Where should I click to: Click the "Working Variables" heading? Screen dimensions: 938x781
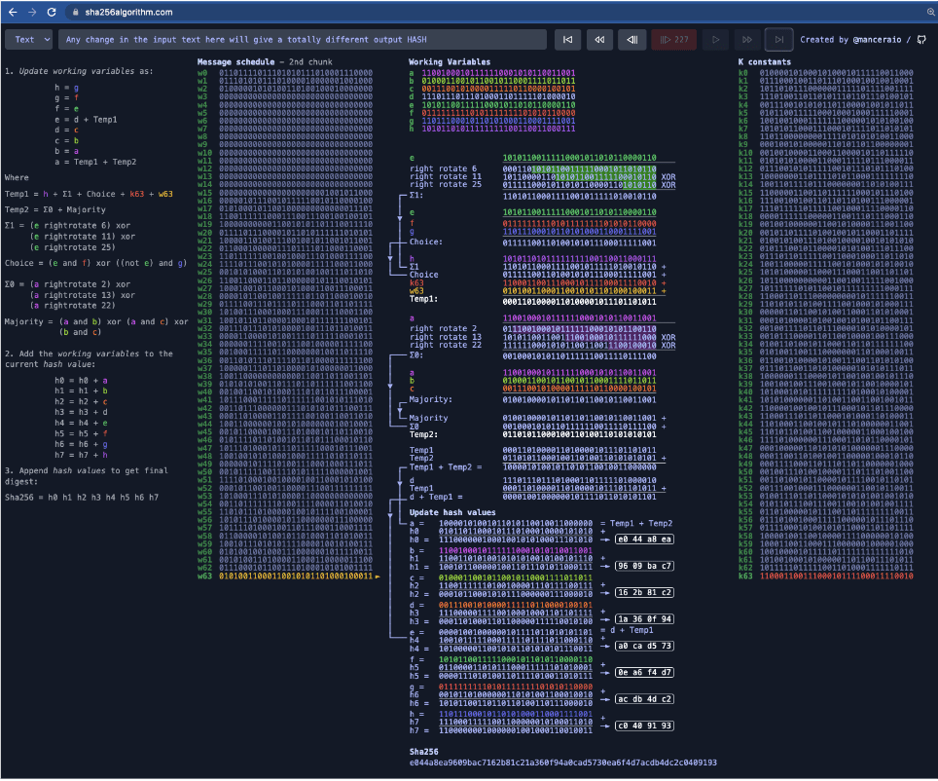[450, 61]
